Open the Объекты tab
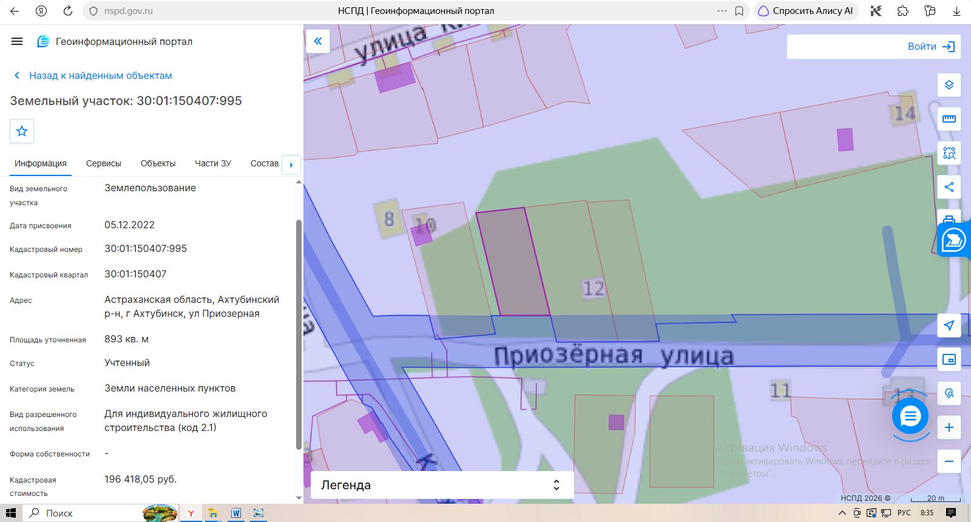 (x=158, y=163)
